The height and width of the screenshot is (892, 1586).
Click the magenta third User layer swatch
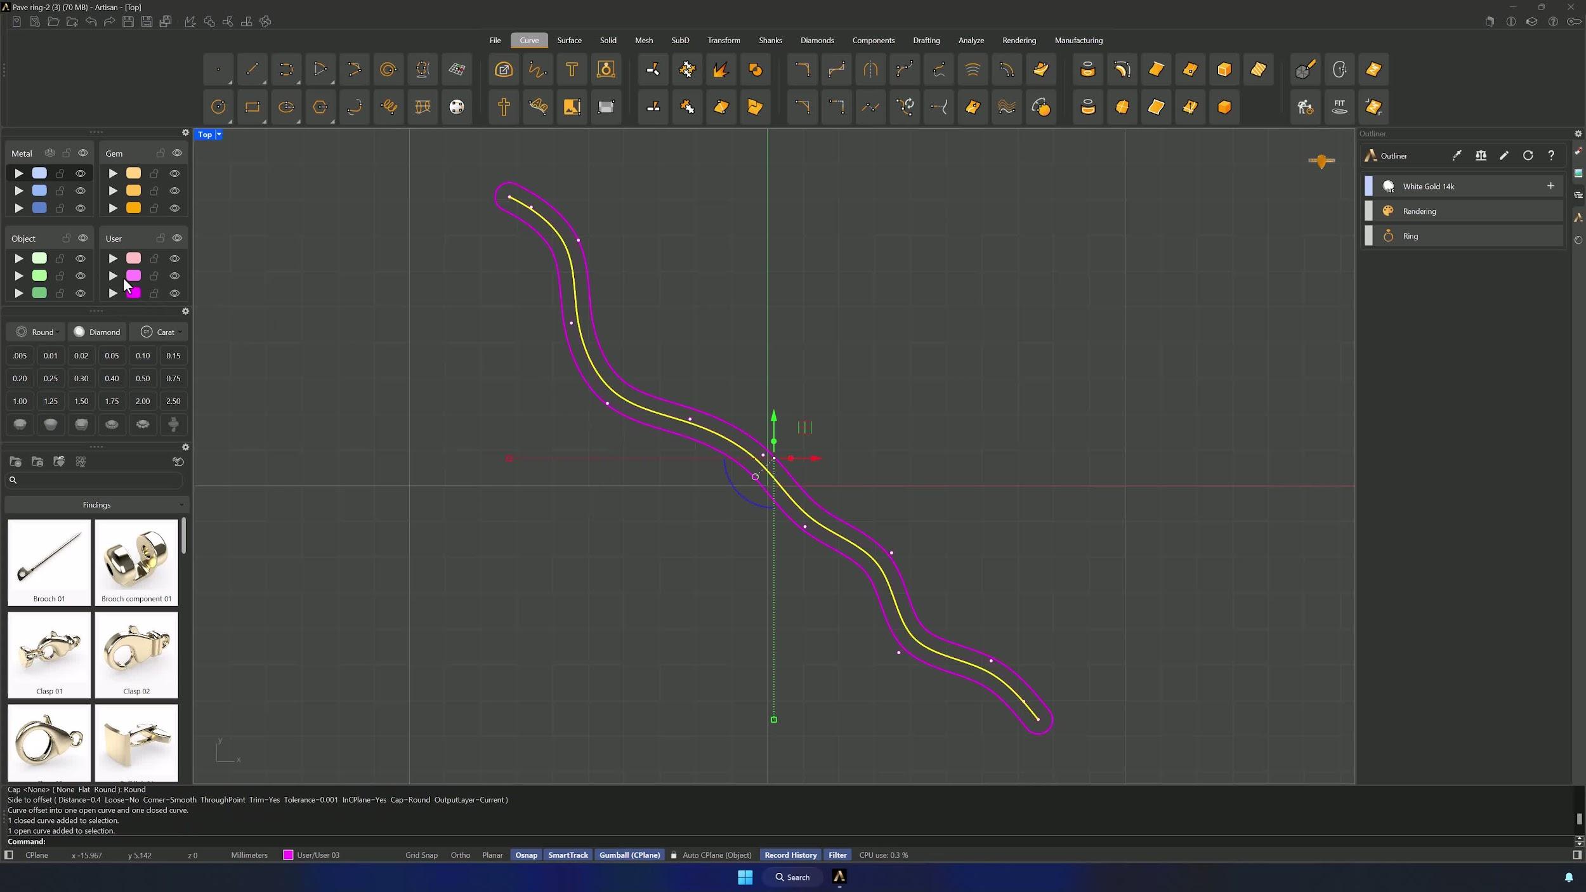[133, 292]
